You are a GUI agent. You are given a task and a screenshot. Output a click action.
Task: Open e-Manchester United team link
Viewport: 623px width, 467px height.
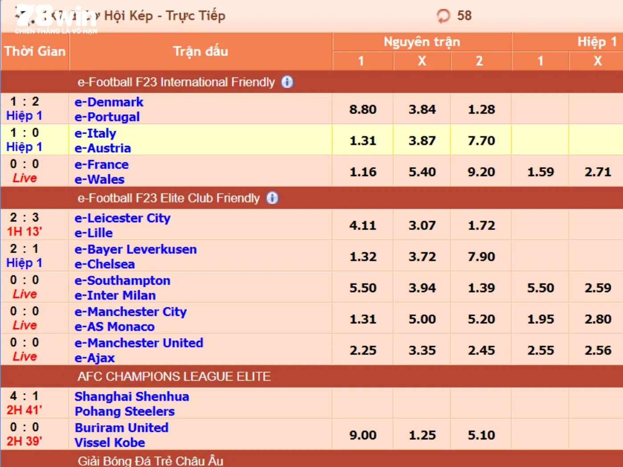[x=139, y=343]
